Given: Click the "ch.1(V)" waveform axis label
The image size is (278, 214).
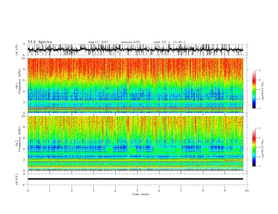Looking at the screenshot, I should (17, 50).
